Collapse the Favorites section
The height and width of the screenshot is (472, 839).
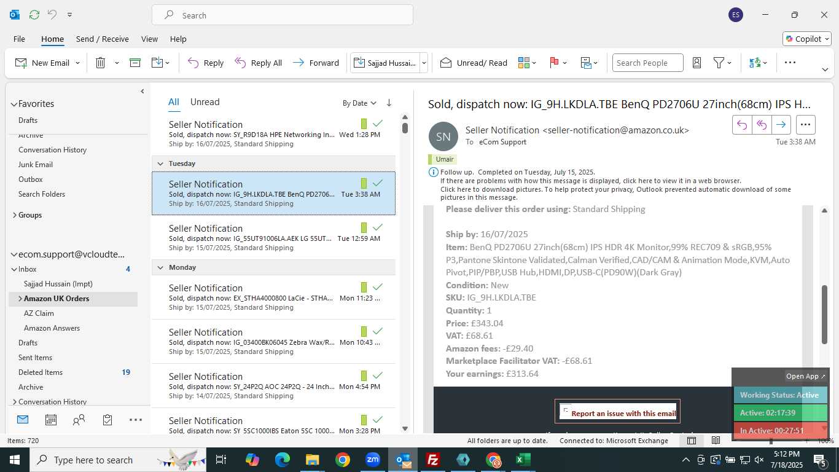(14, 104)
